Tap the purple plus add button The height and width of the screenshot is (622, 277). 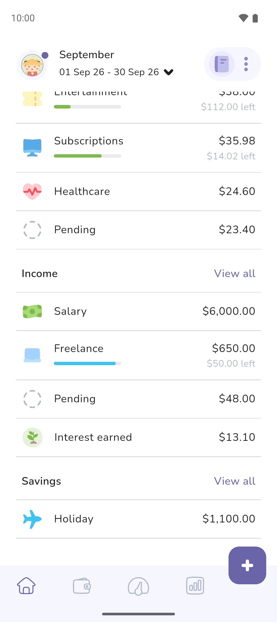point(247,565)
